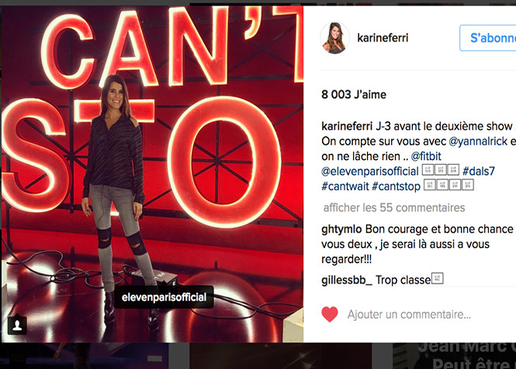Open the karineferri username in header
516x369 pixels.
click(383, 38)
